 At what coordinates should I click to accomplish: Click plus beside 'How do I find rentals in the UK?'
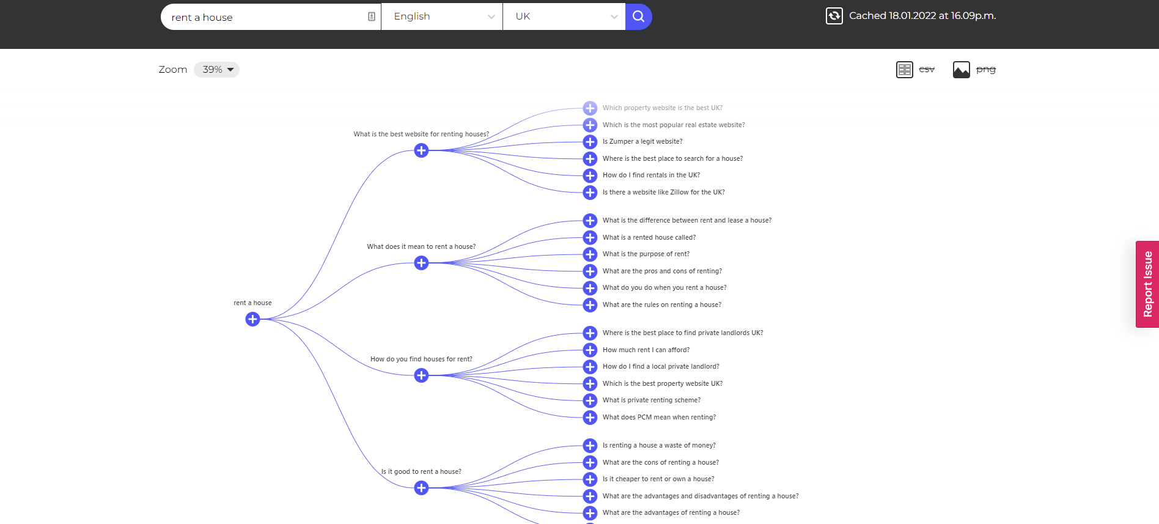point(590,175)
